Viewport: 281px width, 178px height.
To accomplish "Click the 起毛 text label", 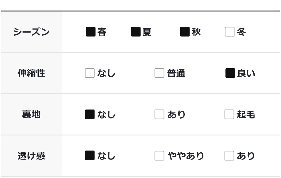I will pyautogui.click(x=246, y=115).
